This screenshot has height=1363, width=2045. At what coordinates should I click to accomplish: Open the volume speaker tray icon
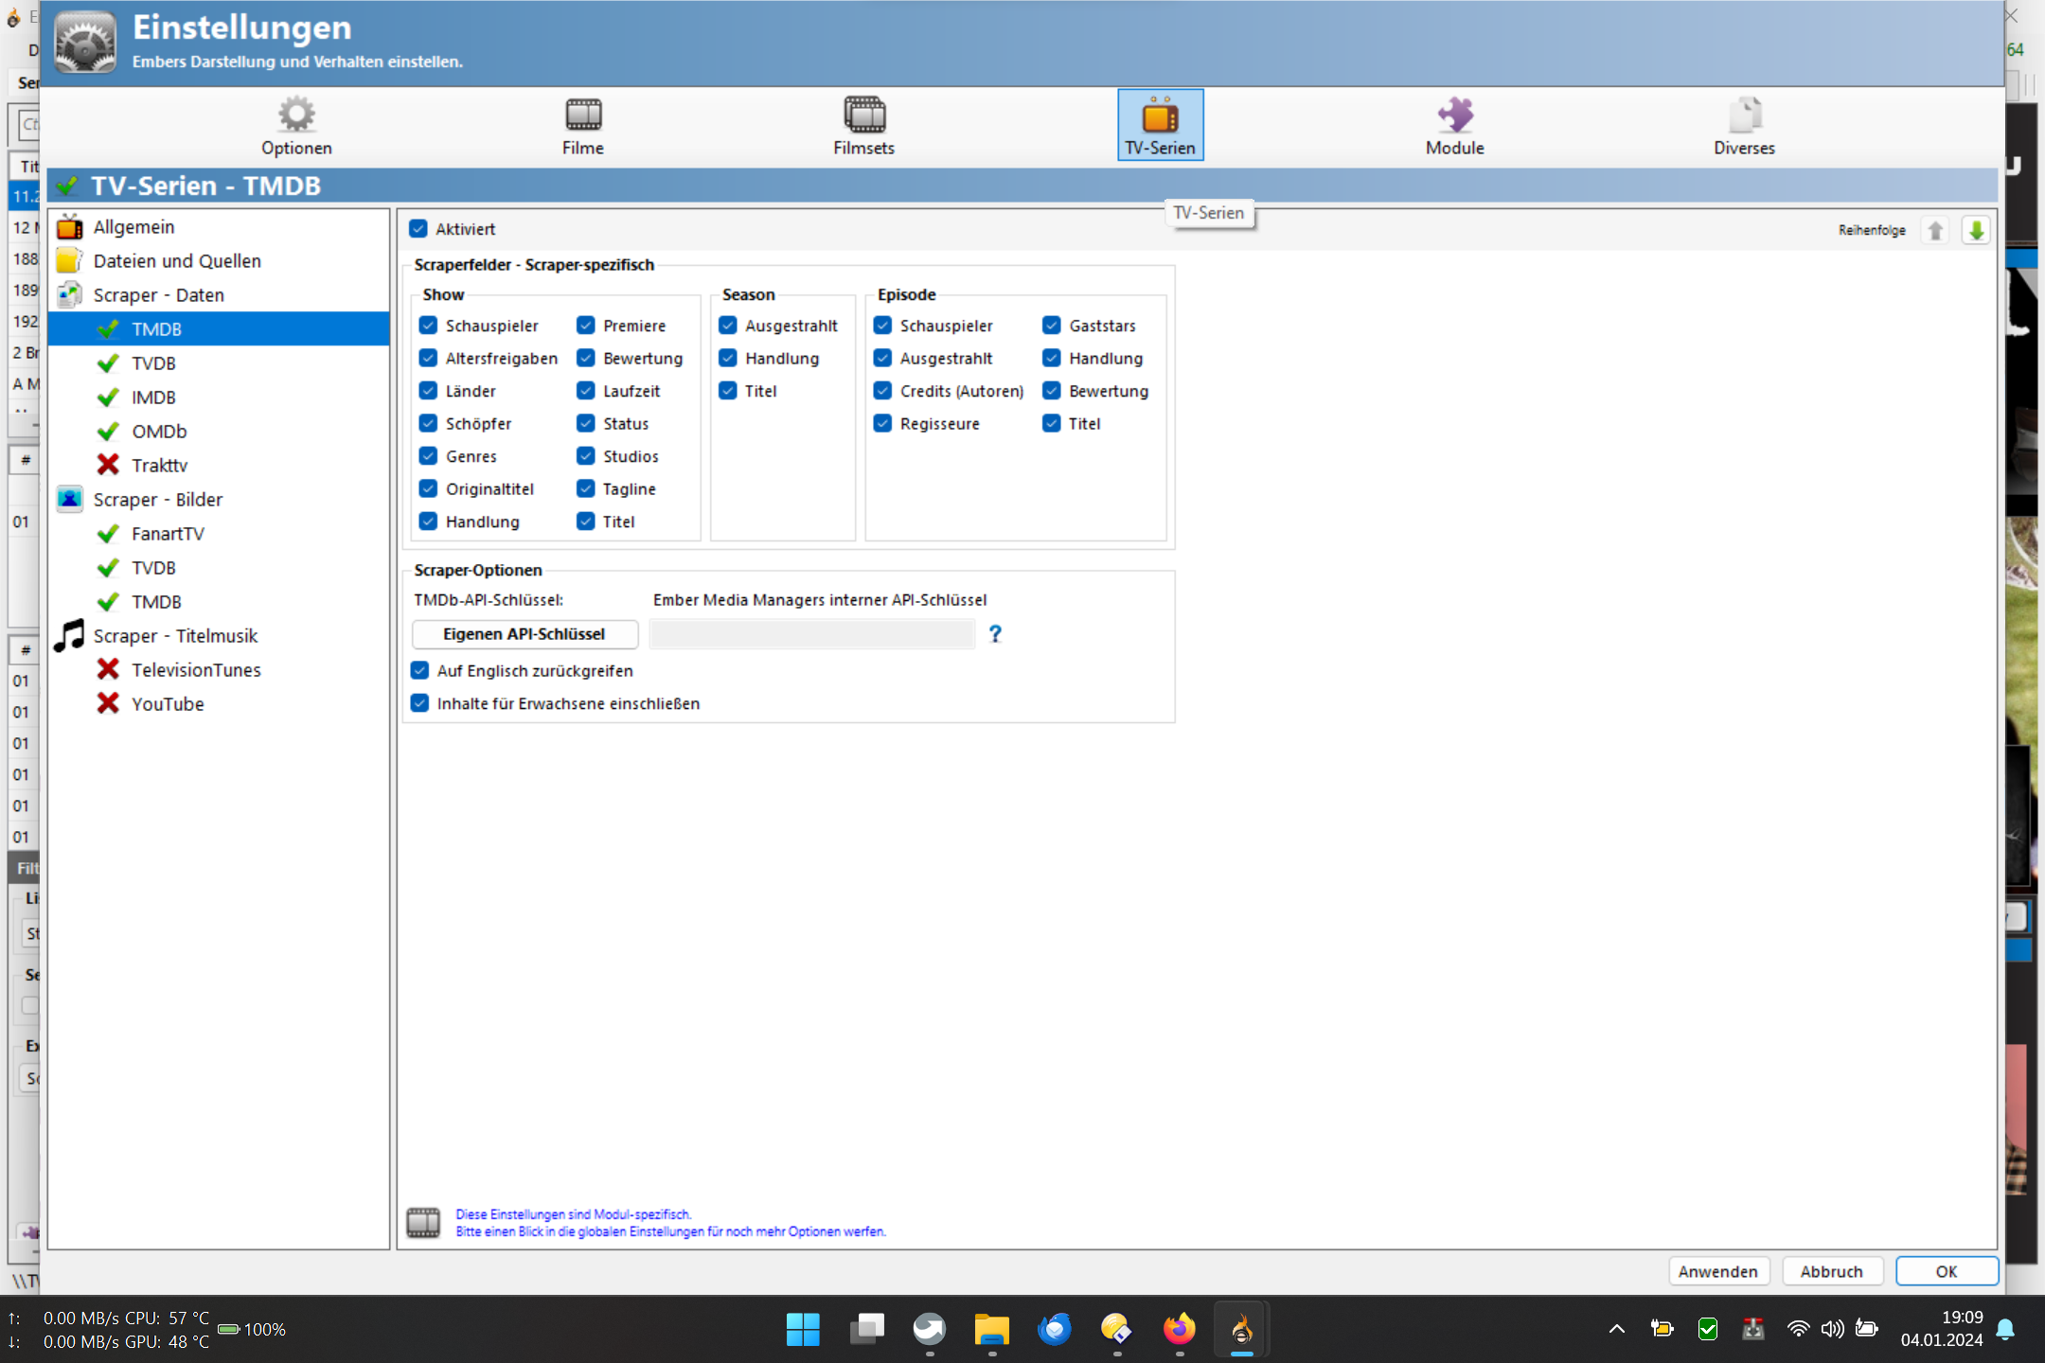(1832, 1329)
